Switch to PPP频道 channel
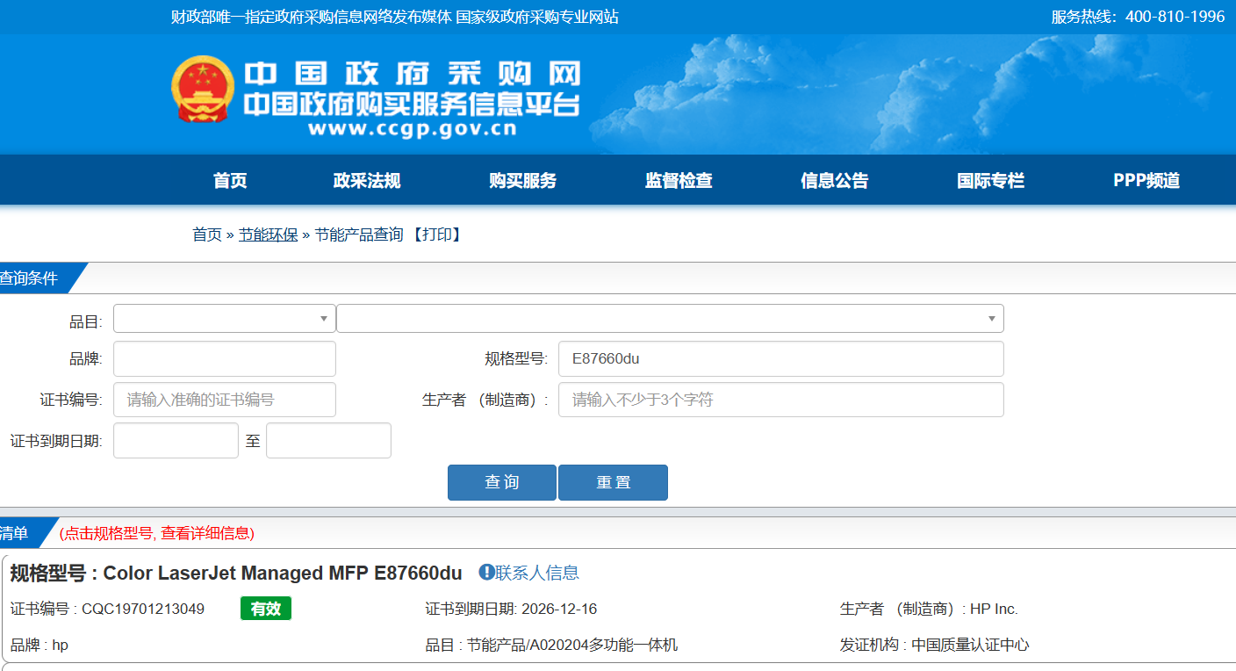 pos(1146,181)
